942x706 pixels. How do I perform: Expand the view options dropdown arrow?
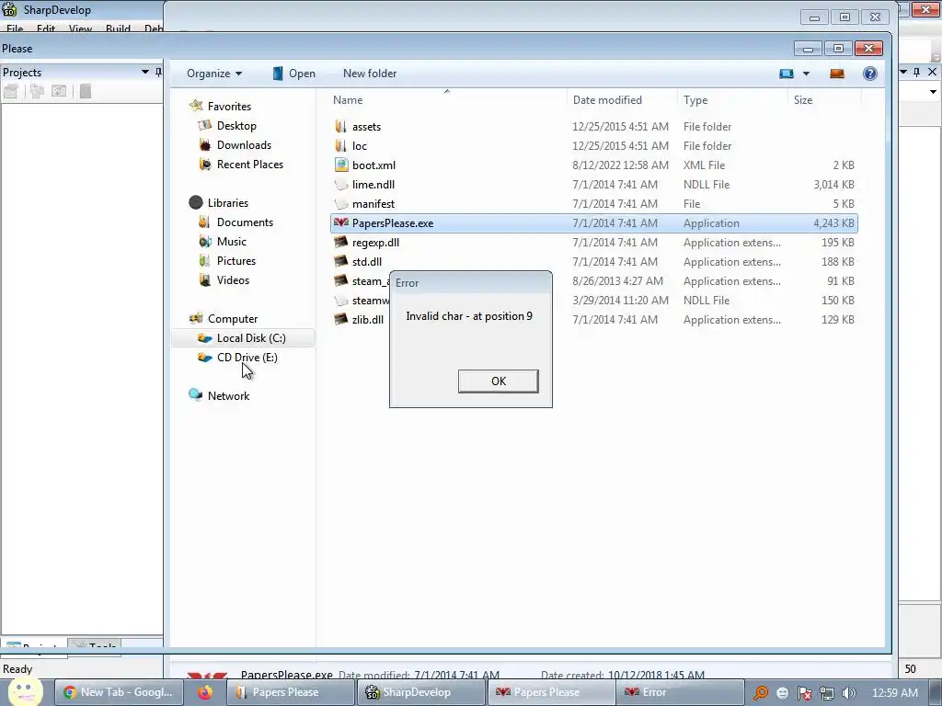tap(806, 74)
